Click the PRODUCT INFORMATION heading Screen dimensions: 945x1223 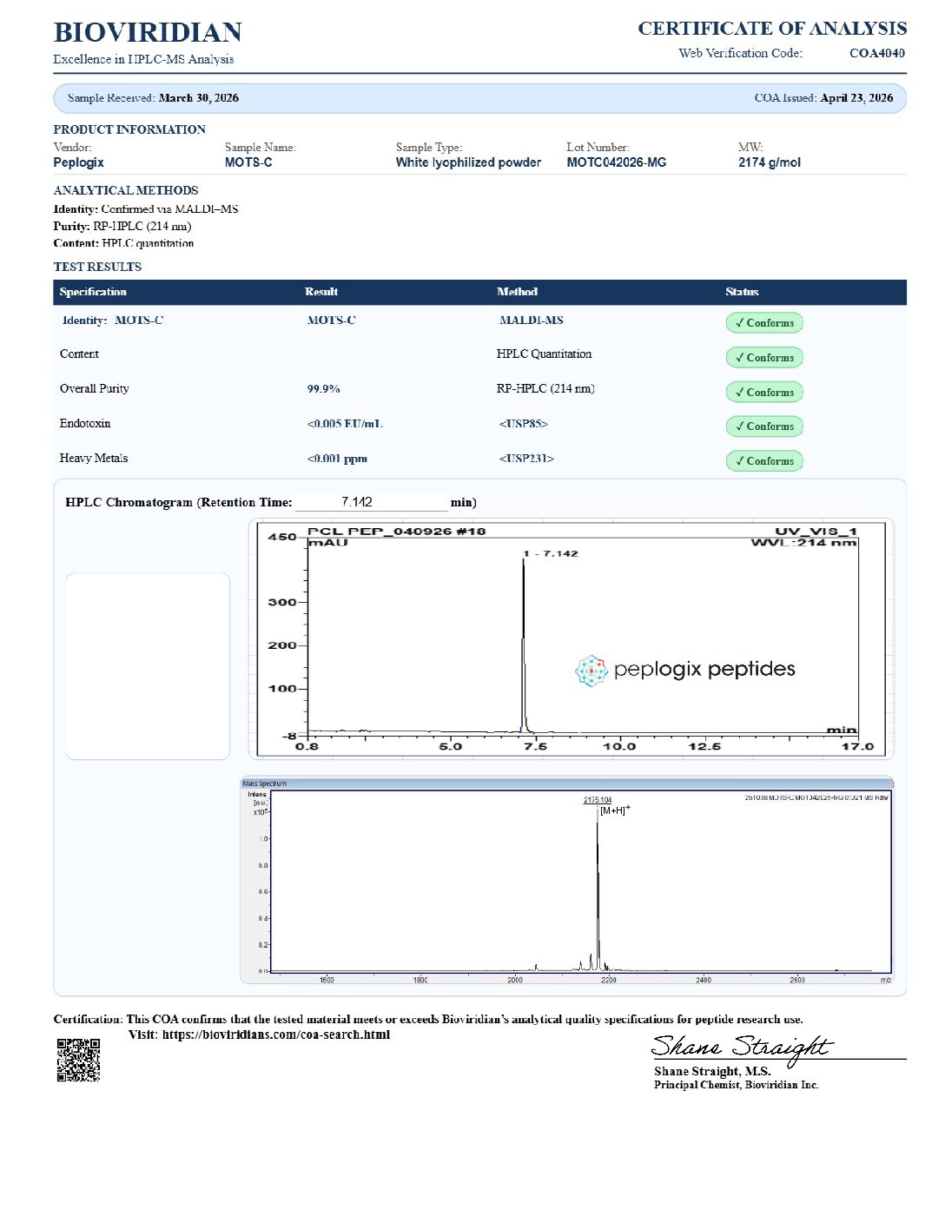[129, 129]
